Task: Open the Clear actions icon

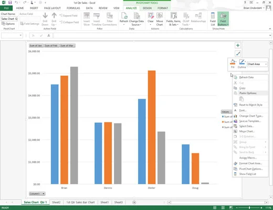Action: 151,19
